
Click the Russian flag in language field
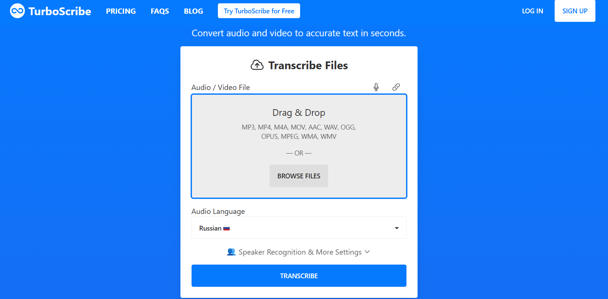point(226,229)
